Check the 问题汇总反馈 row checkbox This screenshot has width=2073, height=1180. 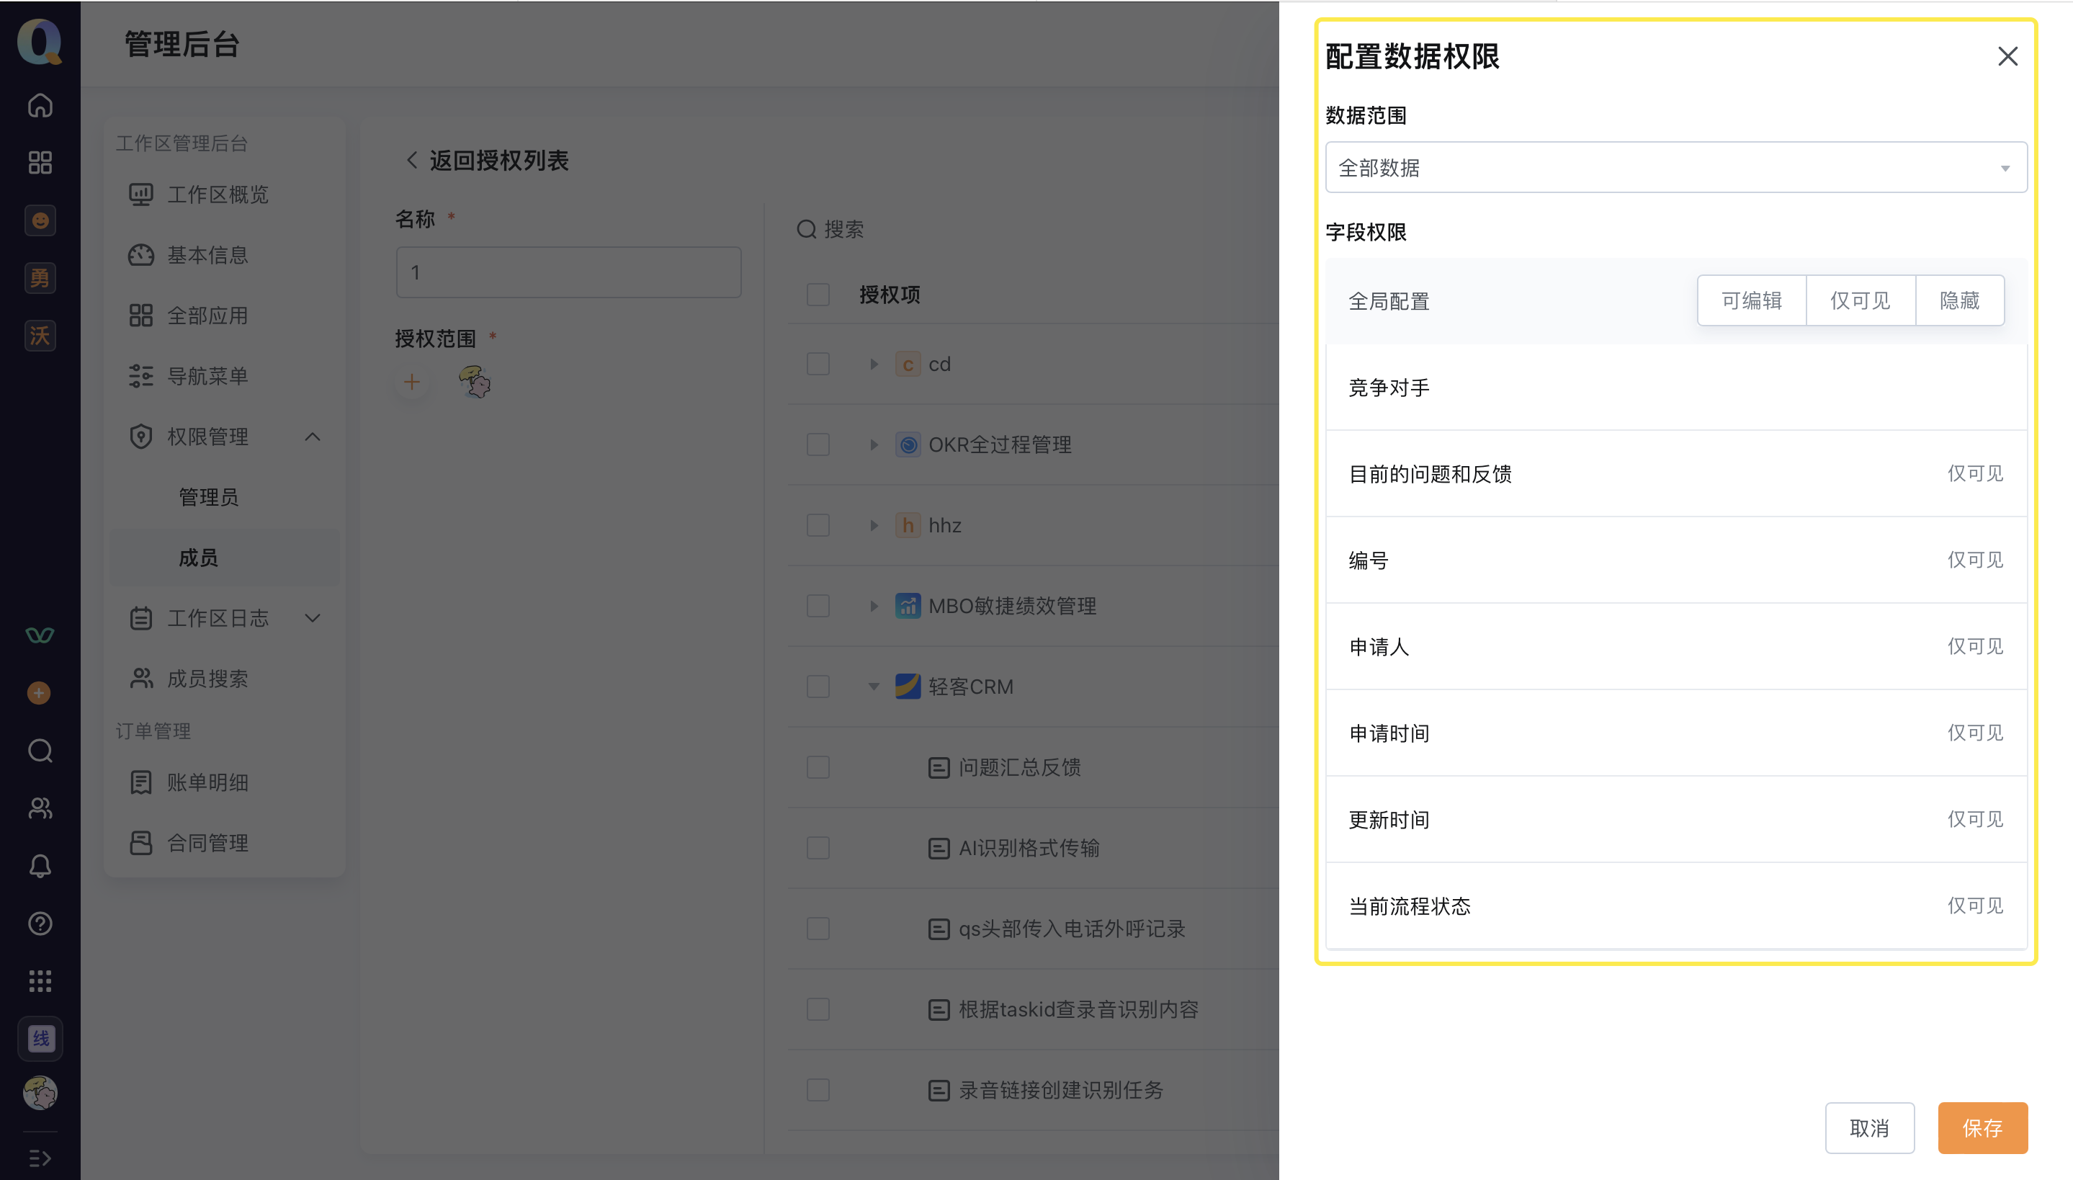point(818,767)
